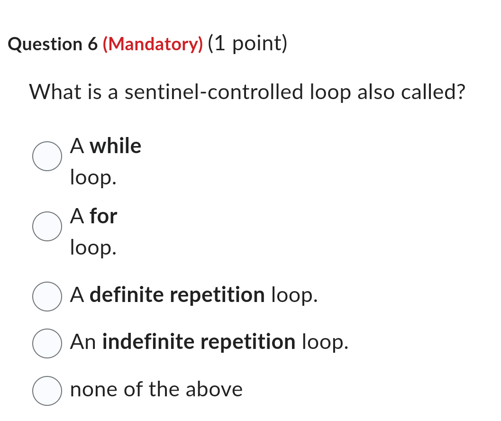Select the last radio button in the list
Viewport: 501px width, 421px height.
point(47,391)
